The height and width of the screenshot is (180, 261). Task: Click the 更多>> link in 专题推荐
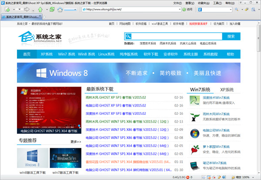[x=76, y=141]
